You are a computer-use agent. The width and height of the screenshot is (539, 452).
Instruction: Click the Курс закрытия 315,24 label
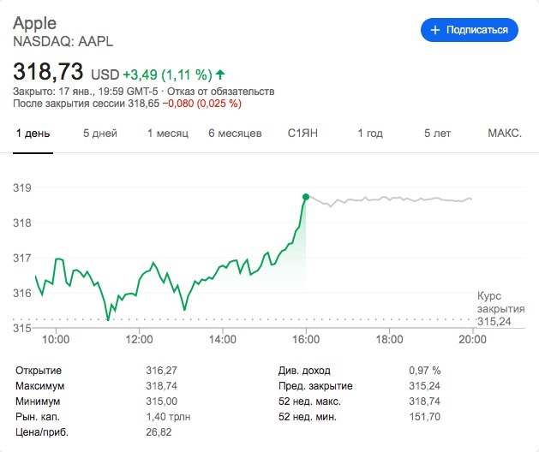[x=500, y=309]
